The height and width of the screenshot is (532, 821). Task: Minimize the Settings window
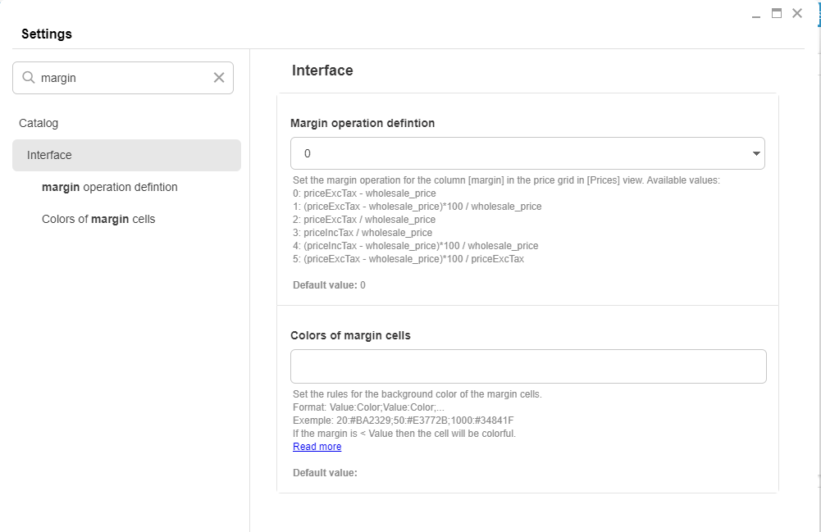point(756,15)
